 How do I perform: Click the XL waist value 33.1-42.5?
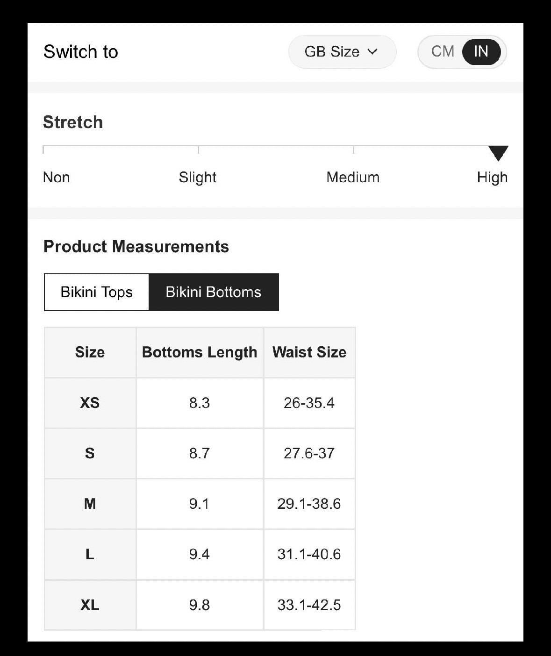pyautogui.click(x=309, y=605)
